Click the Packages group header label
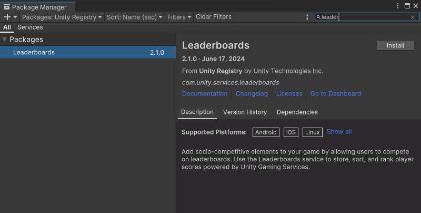Viewport: 421px width, 213px height. click(26, 40)
